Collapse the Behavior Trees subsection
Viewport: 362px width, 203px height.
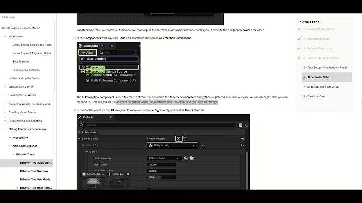tap(14, 154)
